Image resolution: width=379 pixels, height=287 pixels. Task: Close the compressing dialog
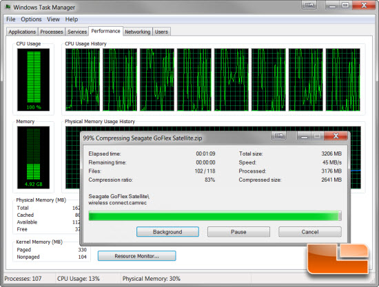(336, 136)
